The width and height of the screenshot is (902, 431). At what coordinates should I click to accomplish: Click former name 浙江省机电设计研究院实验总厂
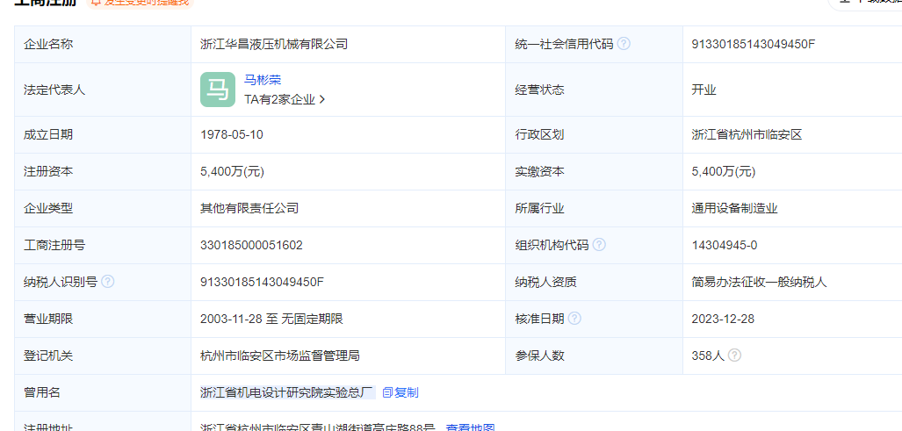287,393
